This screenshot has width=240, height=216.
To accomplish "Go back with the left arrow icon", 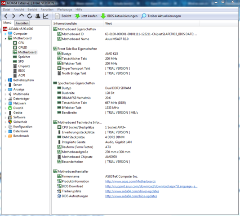I will (6, 16).
